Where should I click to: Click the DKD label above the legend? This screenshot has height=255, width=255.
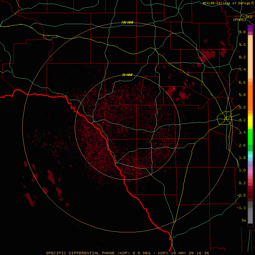tap(249, 17)
